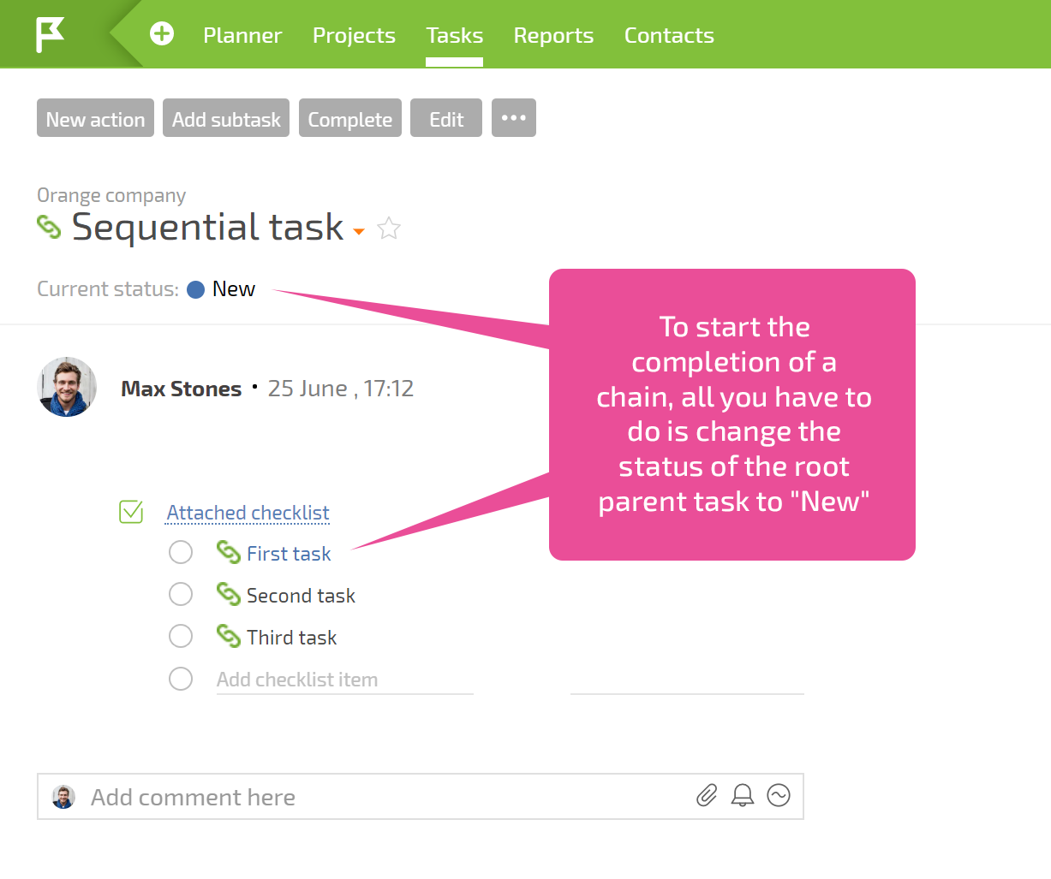
Task: Check off the Second task circle
Action: (x=181, y=594)
